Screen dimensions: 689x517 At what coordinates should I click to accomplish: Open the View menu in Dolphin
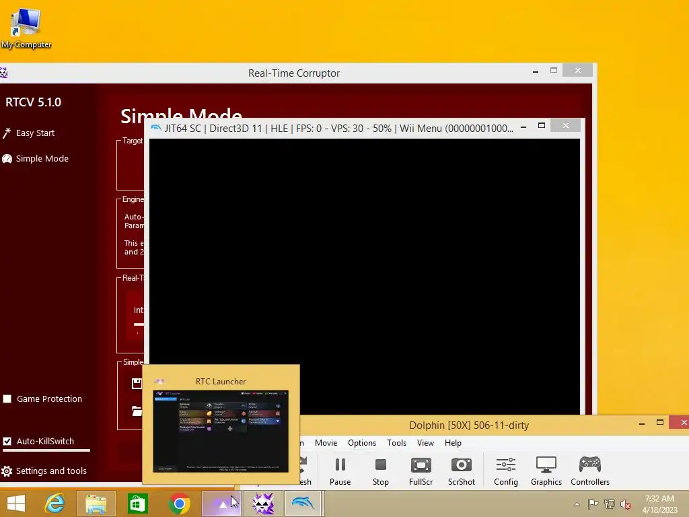(x=425, y=443)
